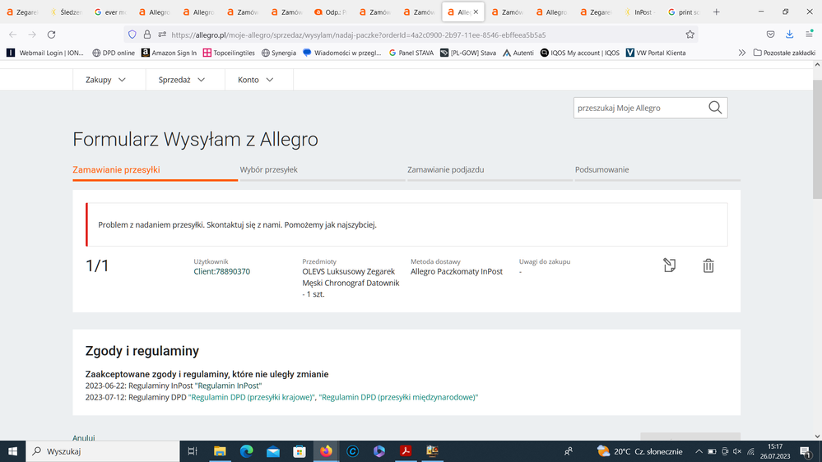The width and height of the screenshot is (822, 462).
Task: Click the Anuluj link
Action: coord(83,438)
